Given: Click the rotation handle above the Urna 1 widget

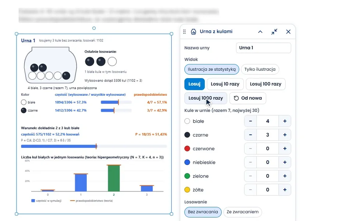Looking at the screenshot, I should point(94,28).
